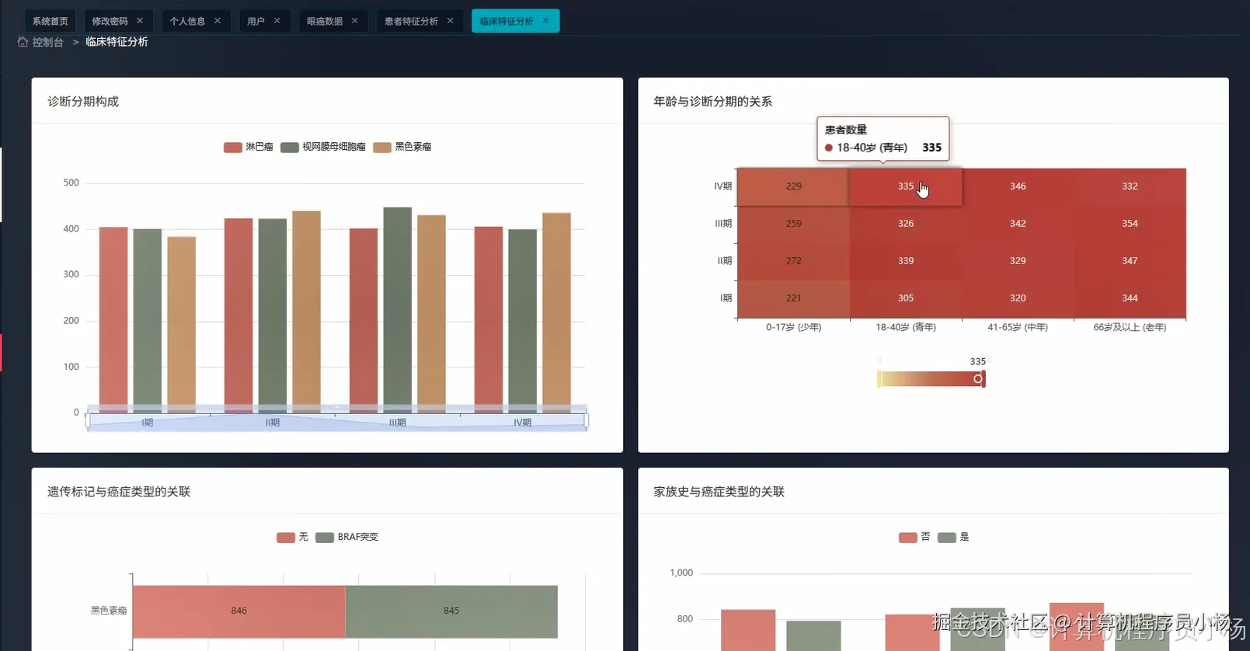1250x651 pixels.
Task: Click the 遗传标记与癌症类型的关联 title
Action: pyautogui.click(x=119, y=492)
